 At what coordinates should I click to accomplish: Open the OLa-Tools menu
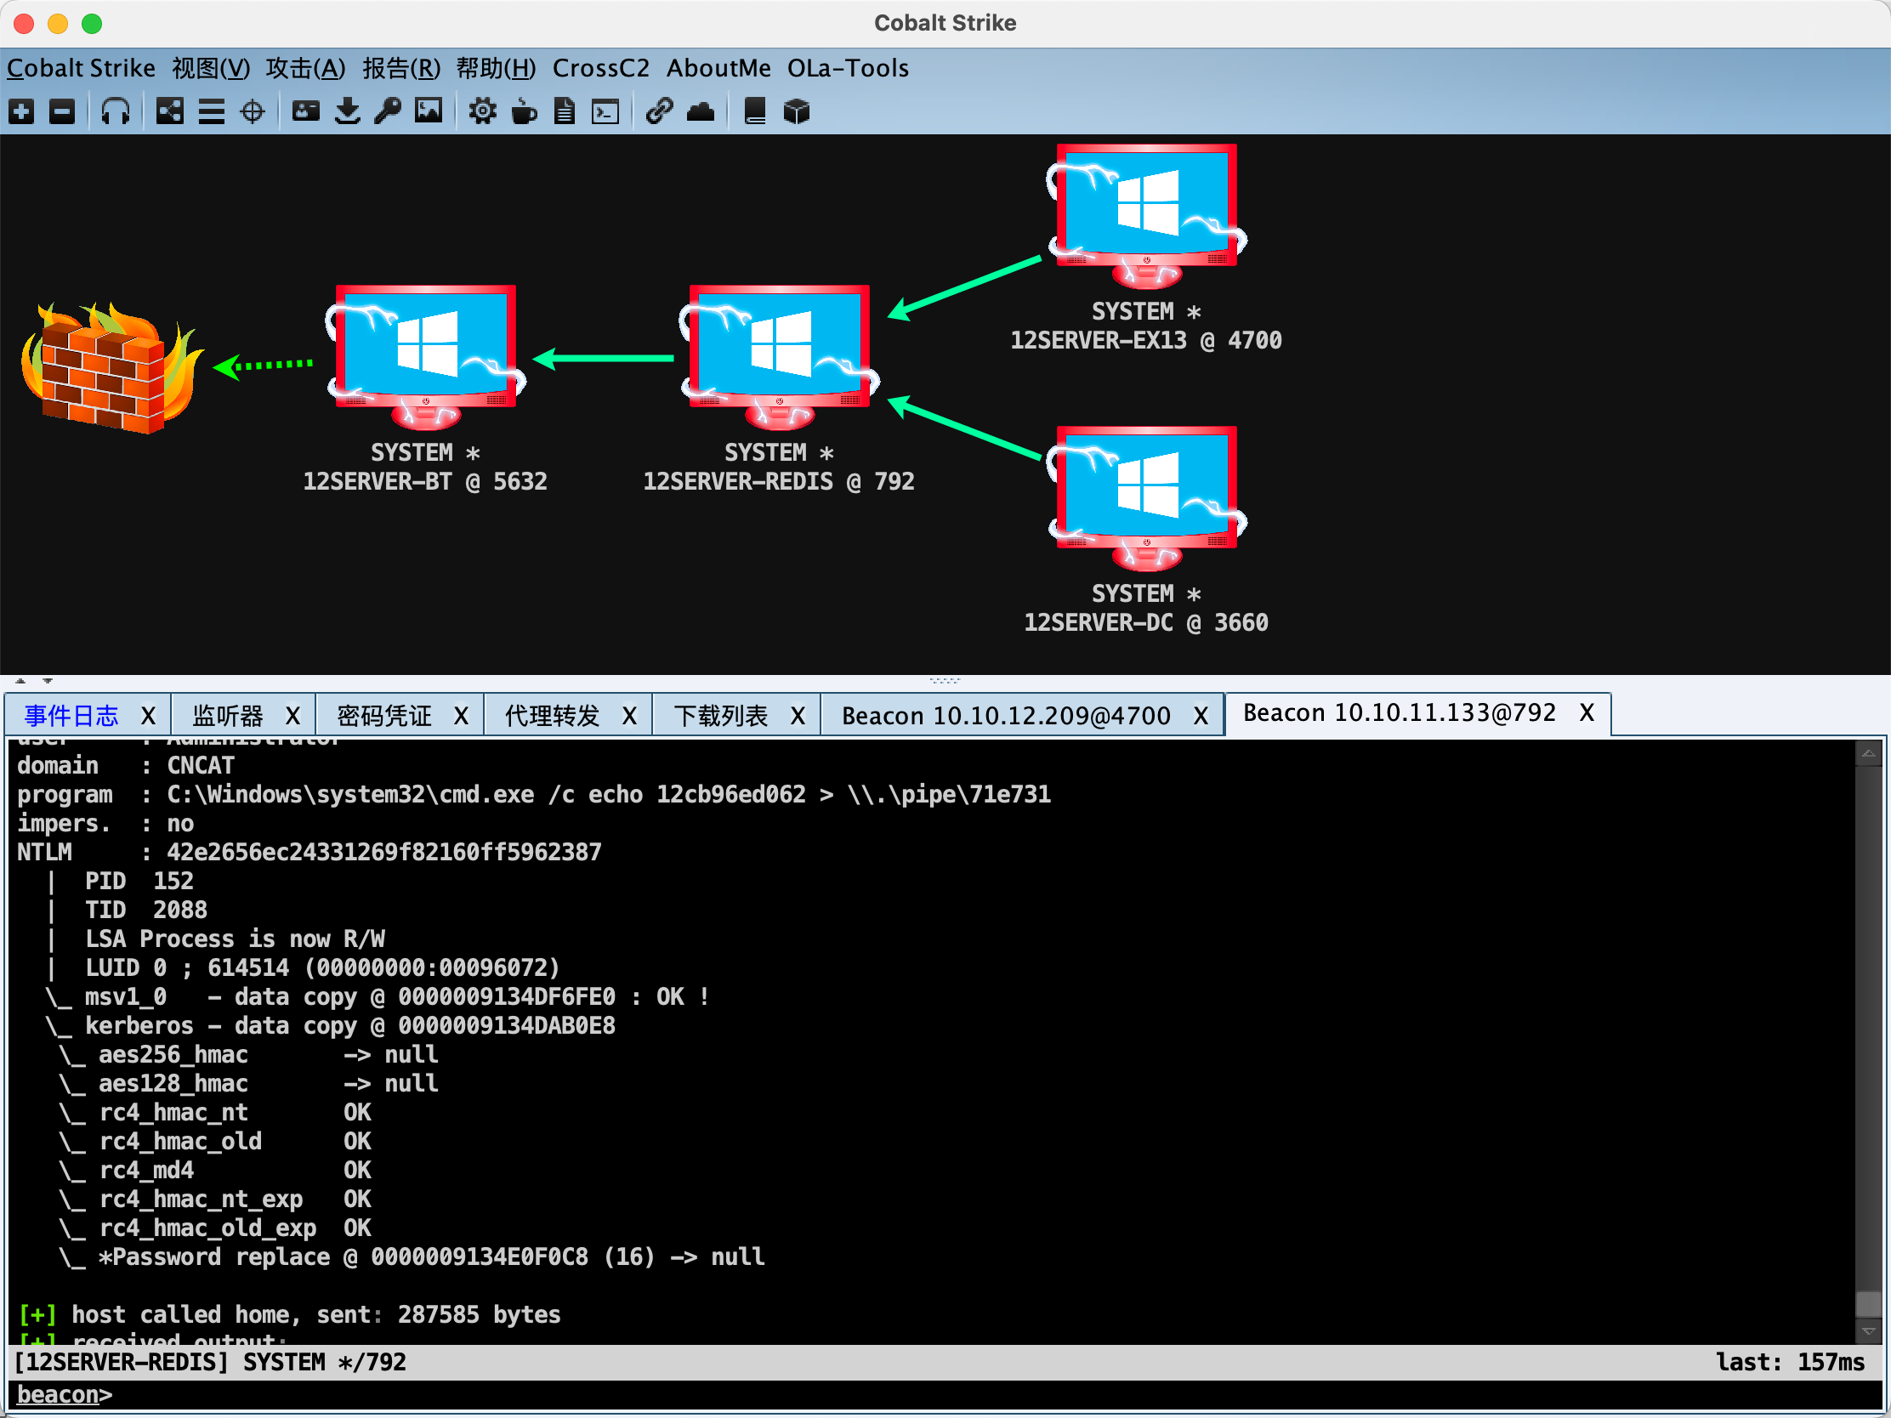[847, 68]
